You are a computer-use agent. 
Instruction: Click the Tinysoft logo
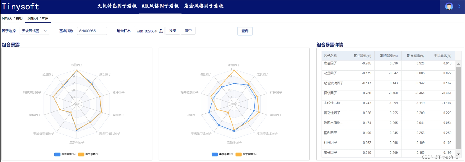pos(20,7)
